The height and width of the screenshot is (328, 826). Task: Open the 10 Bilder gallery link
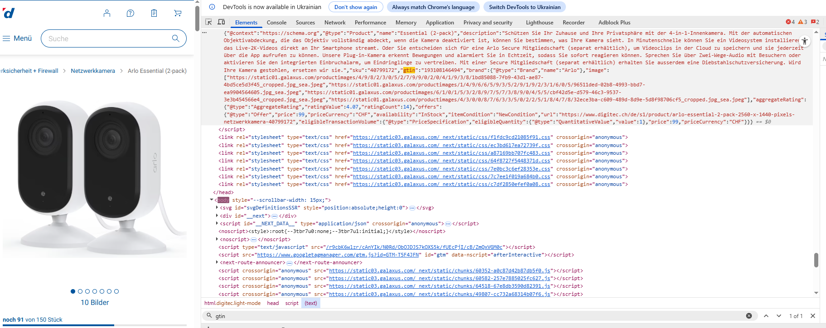(x=95, y=303)
